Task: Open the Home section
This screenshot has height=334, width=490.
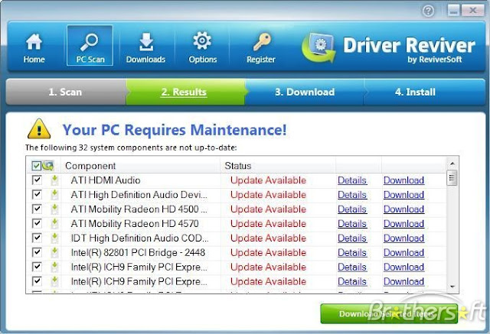Action: pyautogui.click(x=34, y=47)
